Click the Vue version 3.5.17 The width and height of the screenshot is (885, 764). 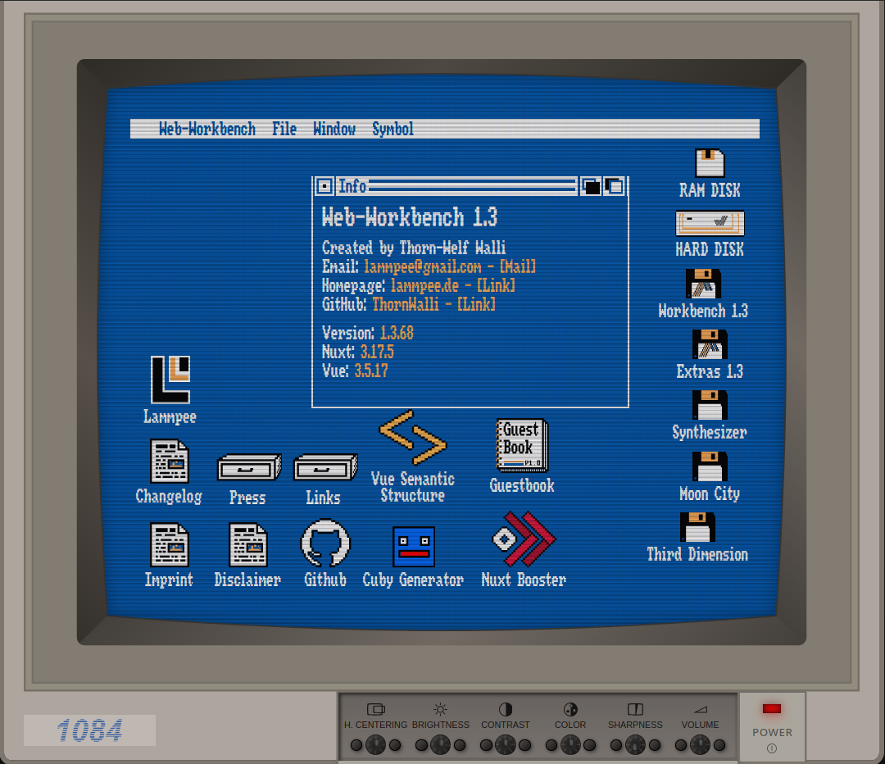click(371, 371)
